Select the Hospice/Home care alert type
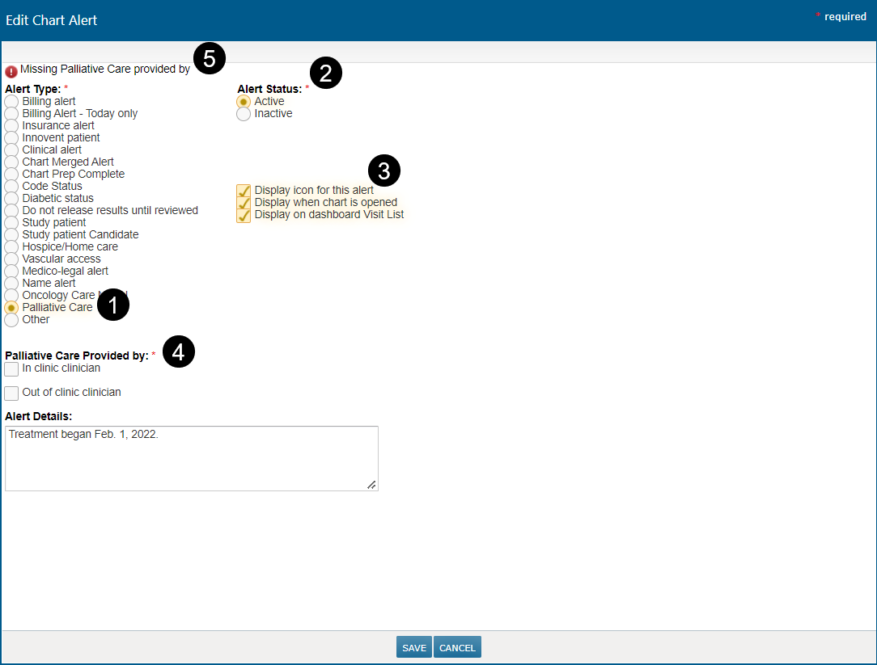This screenshot has height=665, width=877. (11, 247)
